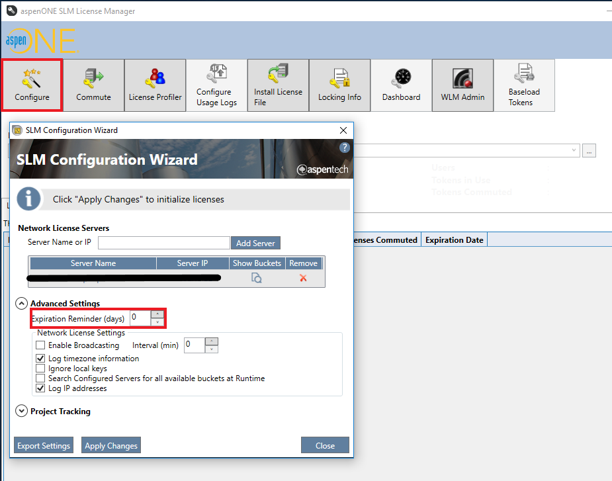Close the SLM Configuration Wizard window
This screenshot has width=612, height=481.
click(343, 130)
